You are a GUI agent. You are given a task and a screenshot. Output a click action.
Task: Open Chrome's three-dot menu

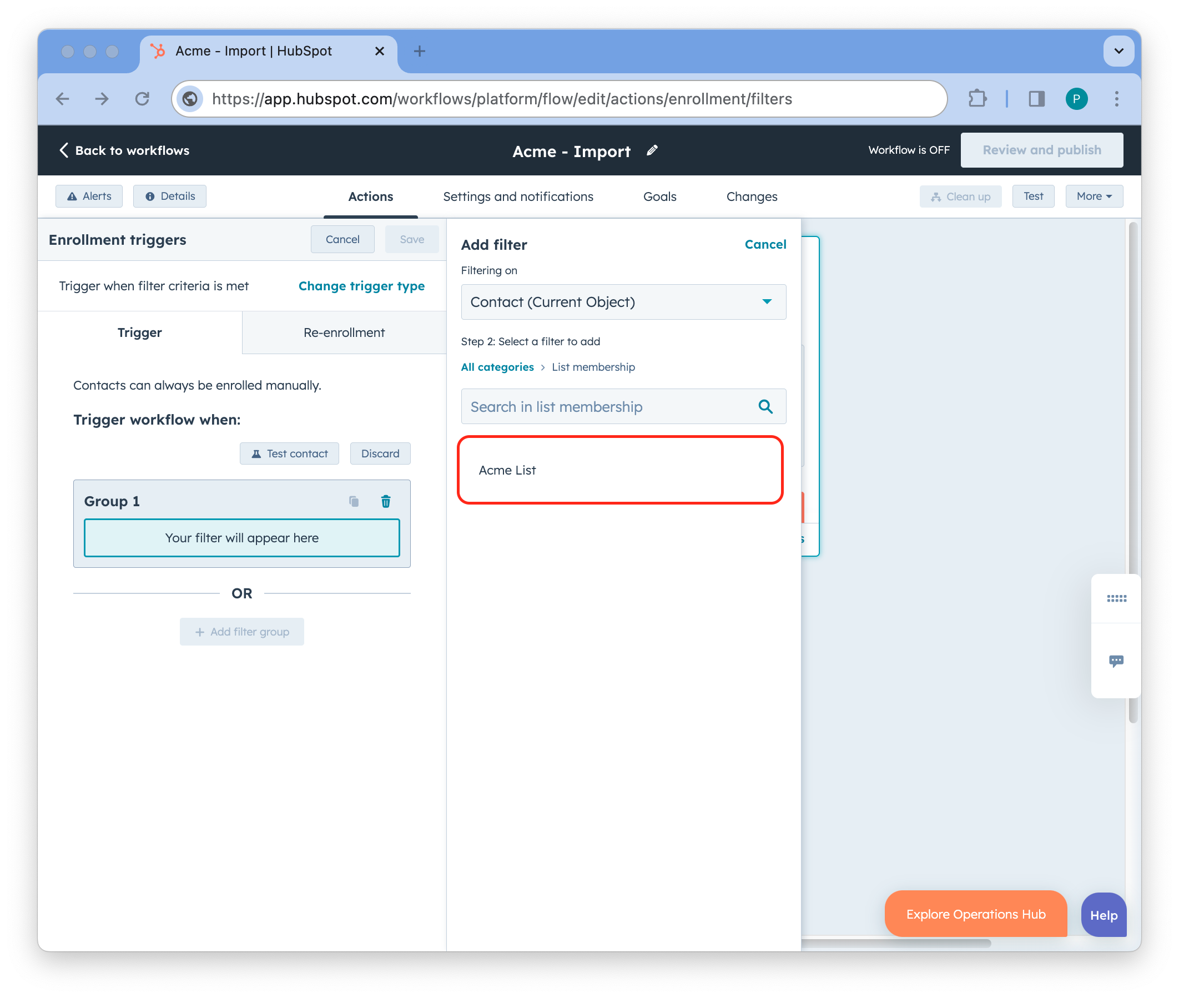coord(1116,99)
